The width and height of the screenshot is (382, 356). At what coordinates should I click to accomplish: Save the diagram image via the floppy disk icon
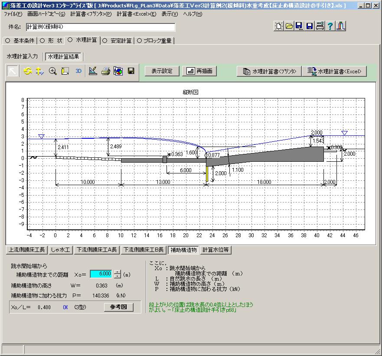pyautogui.click(x=131, y=71)
